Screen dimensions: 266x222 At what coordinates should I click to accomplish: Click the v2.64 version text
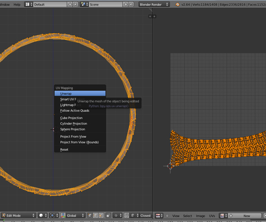click(186, 5)
